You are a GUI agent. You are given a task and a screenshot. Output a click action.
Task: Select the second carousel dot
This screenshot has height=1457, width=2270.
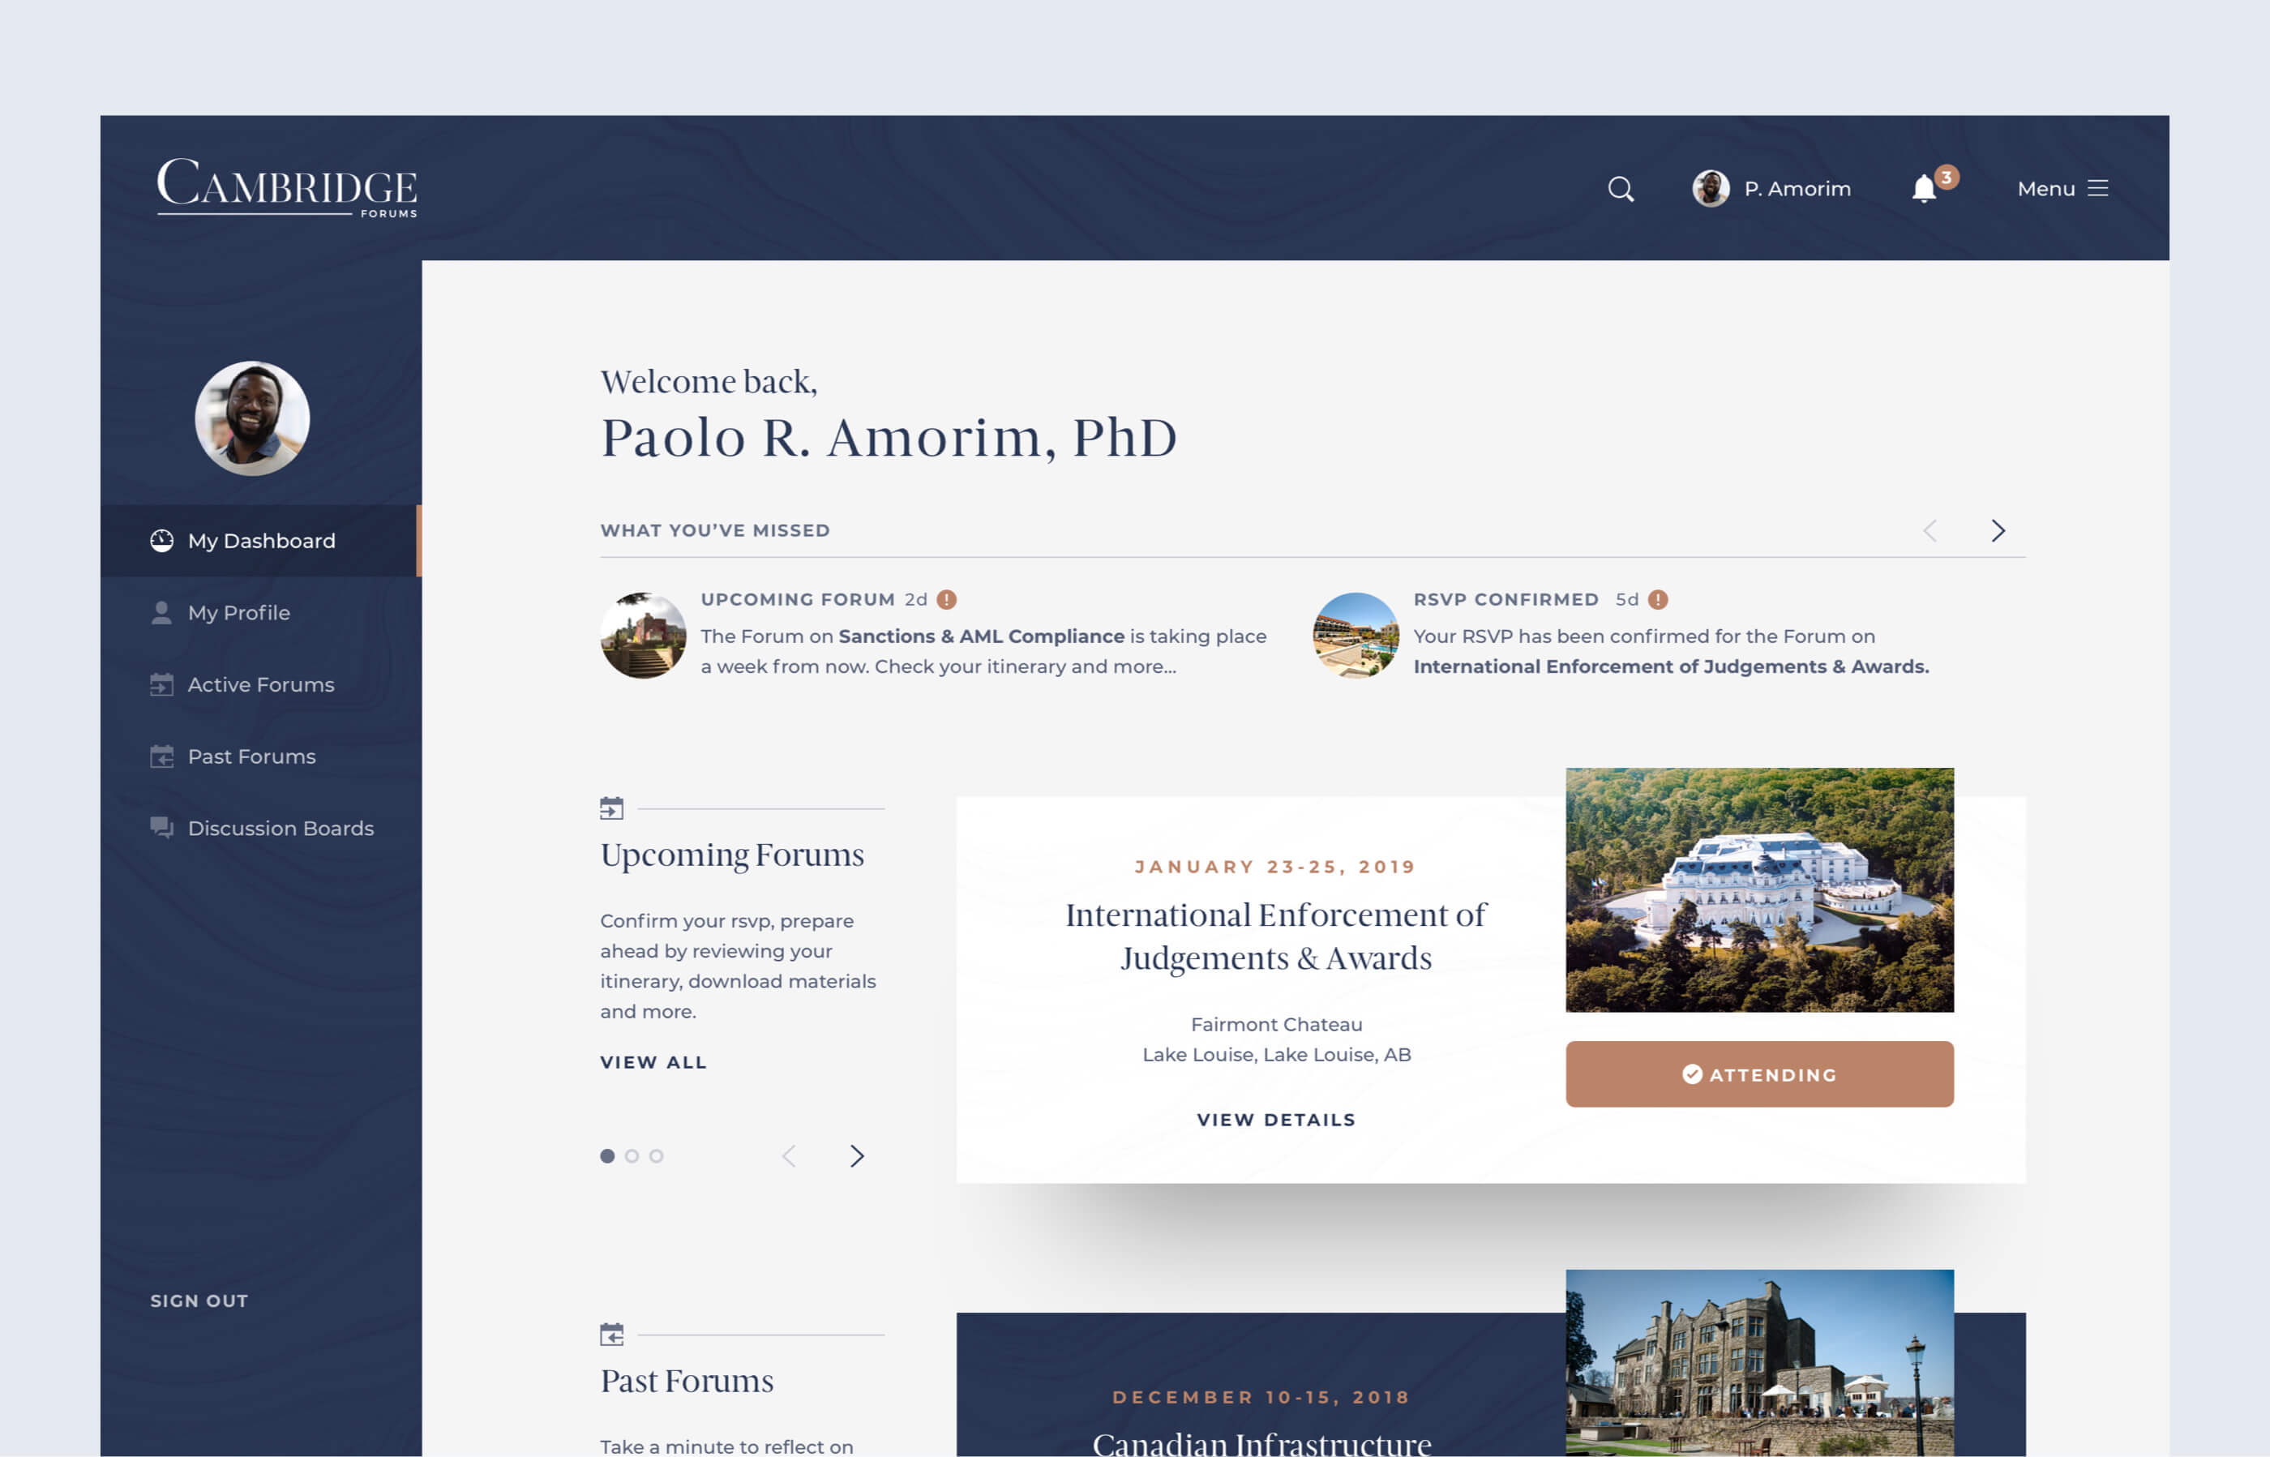[632, 1155]
